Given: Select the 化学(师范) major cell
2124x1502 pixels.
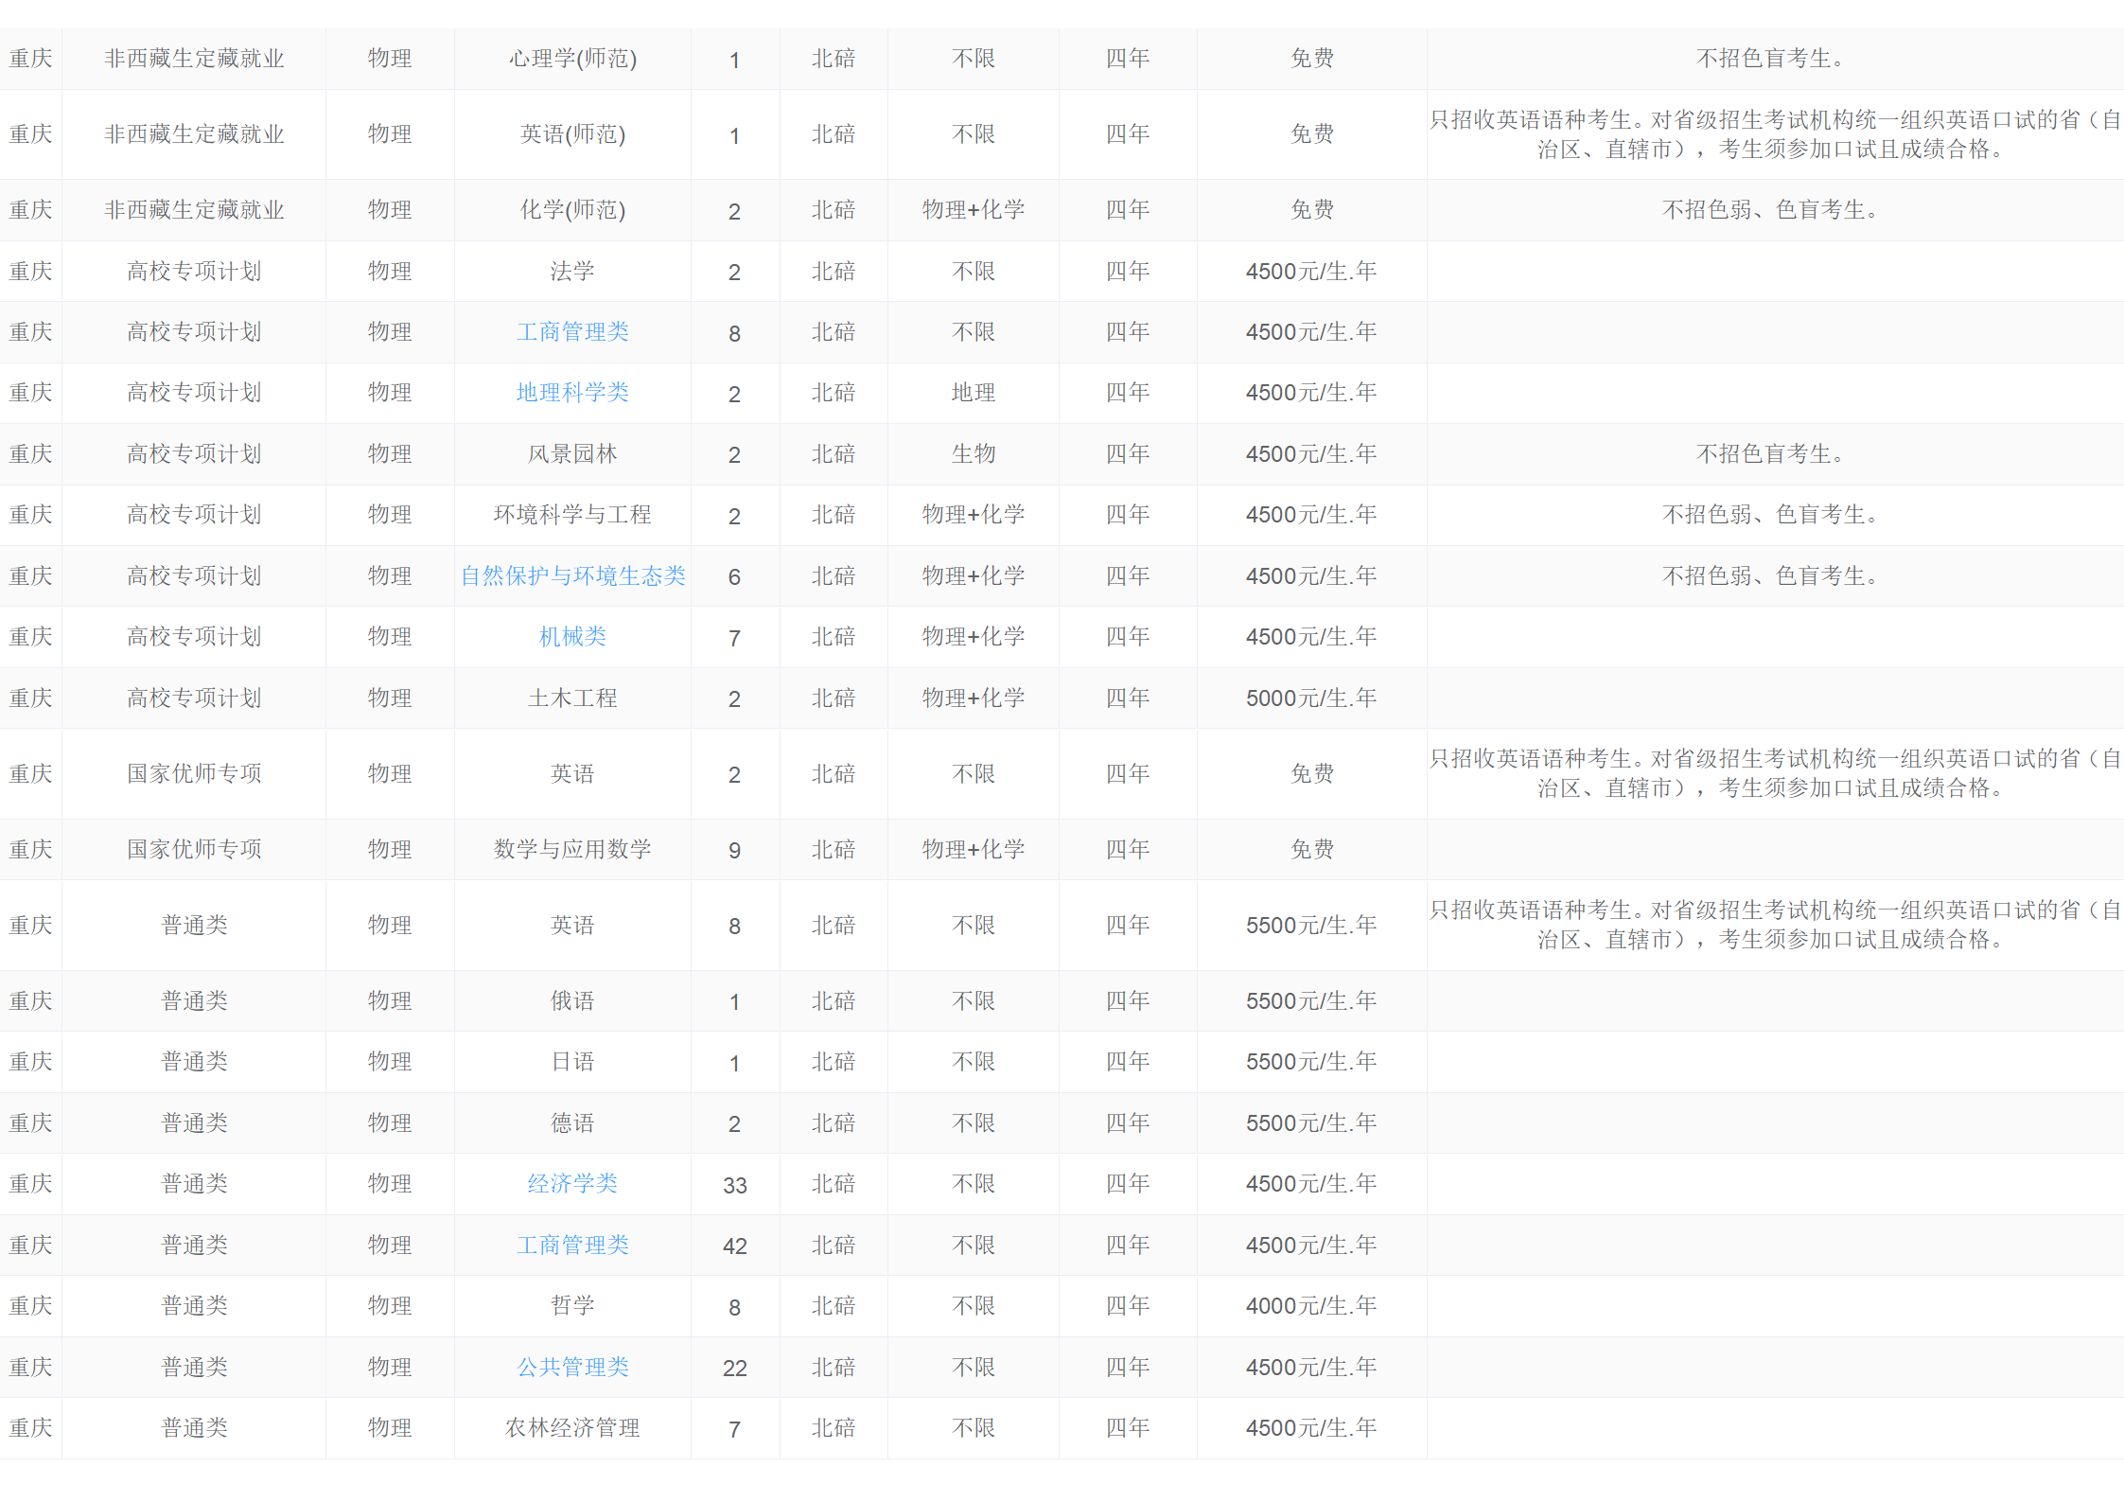Looking at the screenshot, I should tap(572, 210).
